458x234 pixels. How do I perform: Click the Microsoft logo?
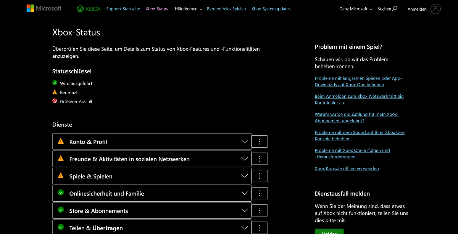pyautogui.click(x=44, y=8)
